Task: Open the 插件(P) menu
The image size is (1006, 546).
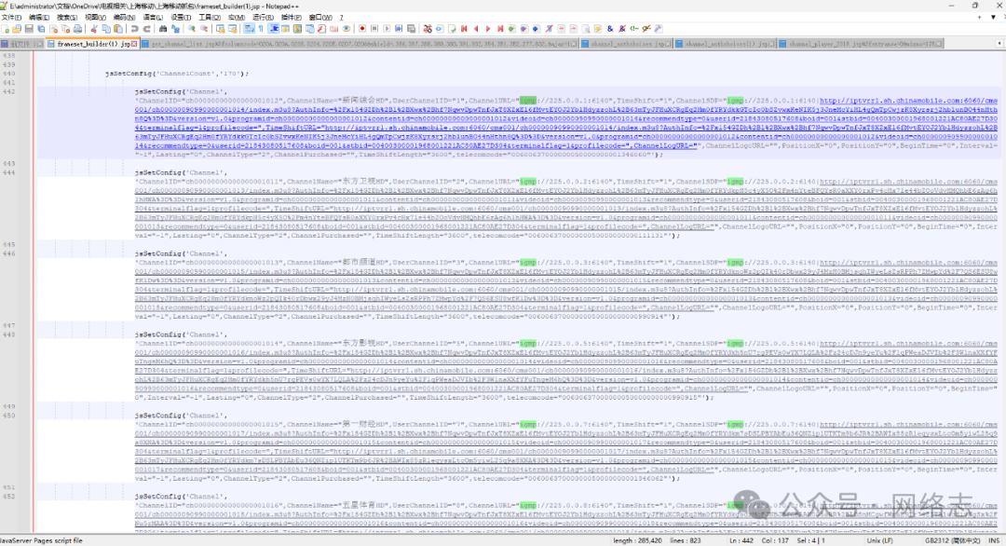Action: [292, 18]
